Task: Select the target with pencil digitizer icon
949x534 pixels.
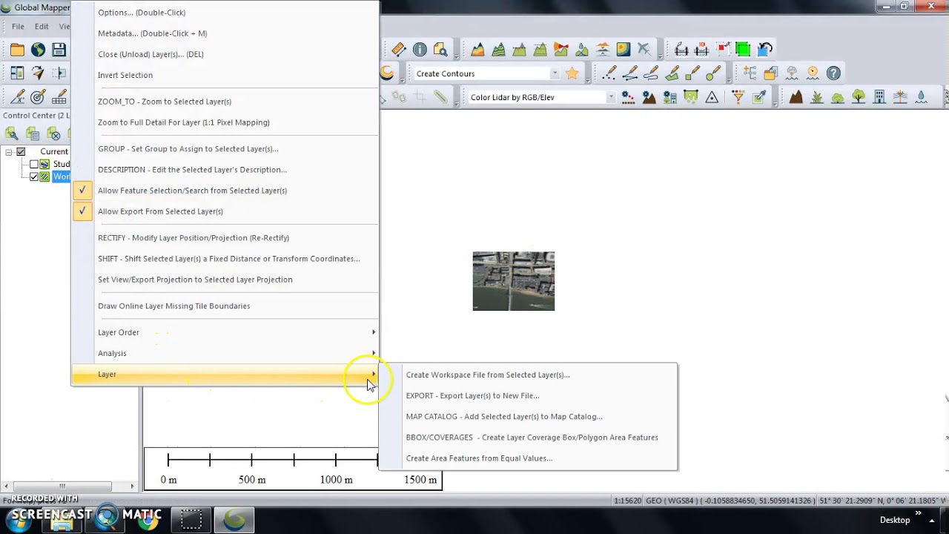Action: 38,97
